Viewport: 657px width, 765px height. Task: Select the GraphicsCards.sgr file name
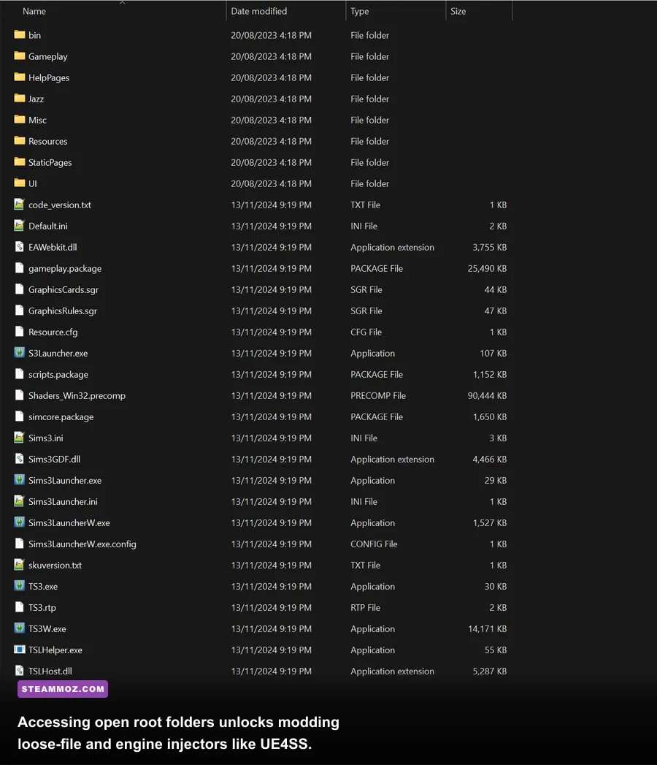64,290
